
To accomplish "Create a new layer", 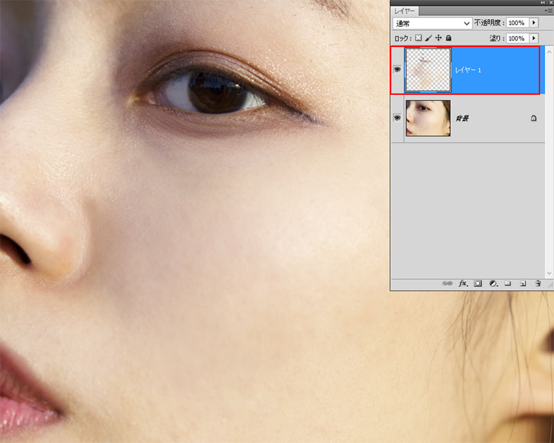I will click(523, 283).
